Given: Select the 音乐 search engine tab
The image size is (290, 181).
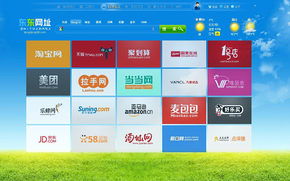Looking at the screenshot, I should click(x=132, y=22).
